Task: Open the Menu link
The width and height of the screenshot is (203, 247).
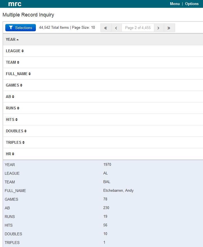Action: click(175, 4)
